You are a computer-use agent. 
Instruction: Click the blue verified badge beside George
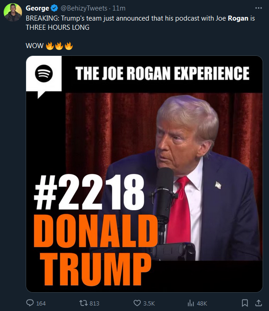55,8
